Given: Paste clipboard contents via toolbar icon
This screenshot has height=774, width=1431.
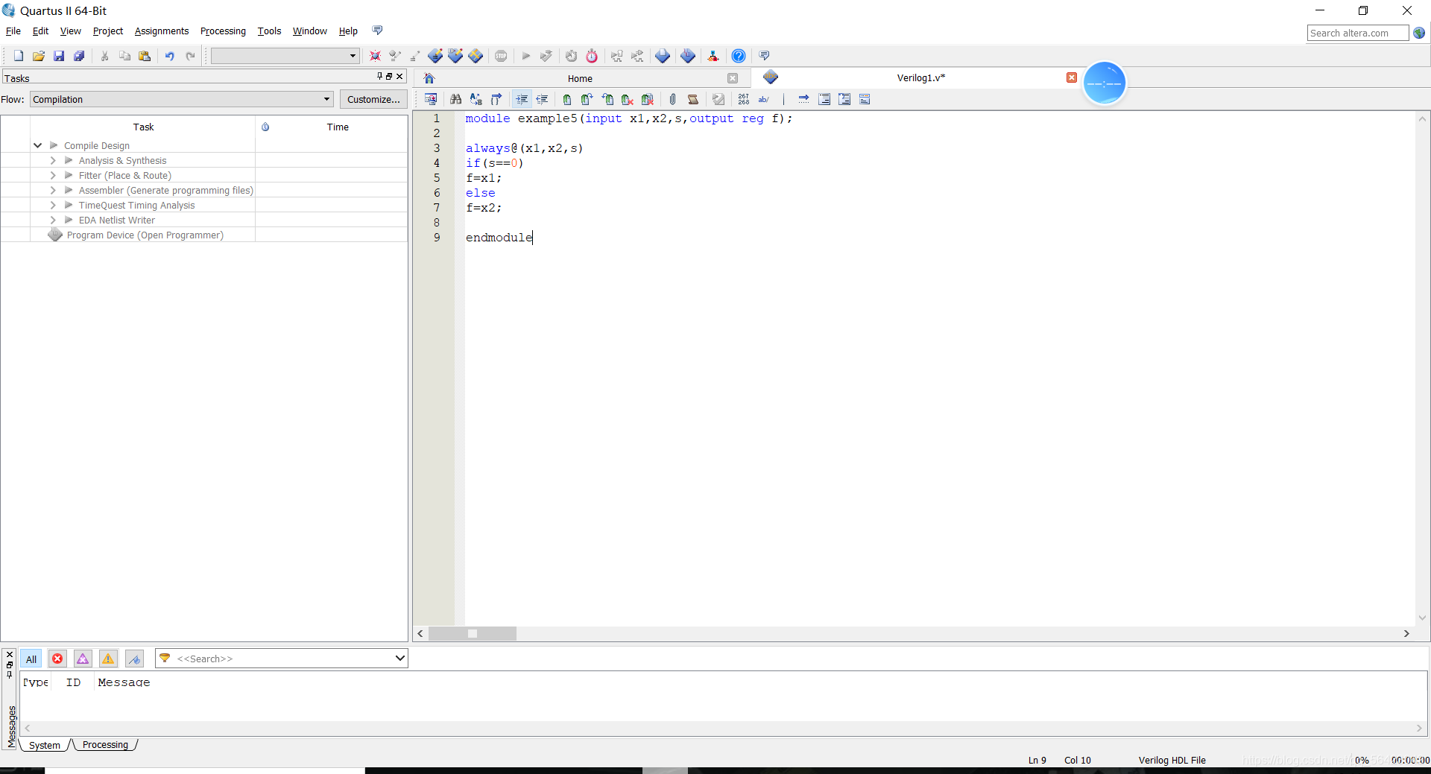Looking at the screenshot, I should (145, 56).
